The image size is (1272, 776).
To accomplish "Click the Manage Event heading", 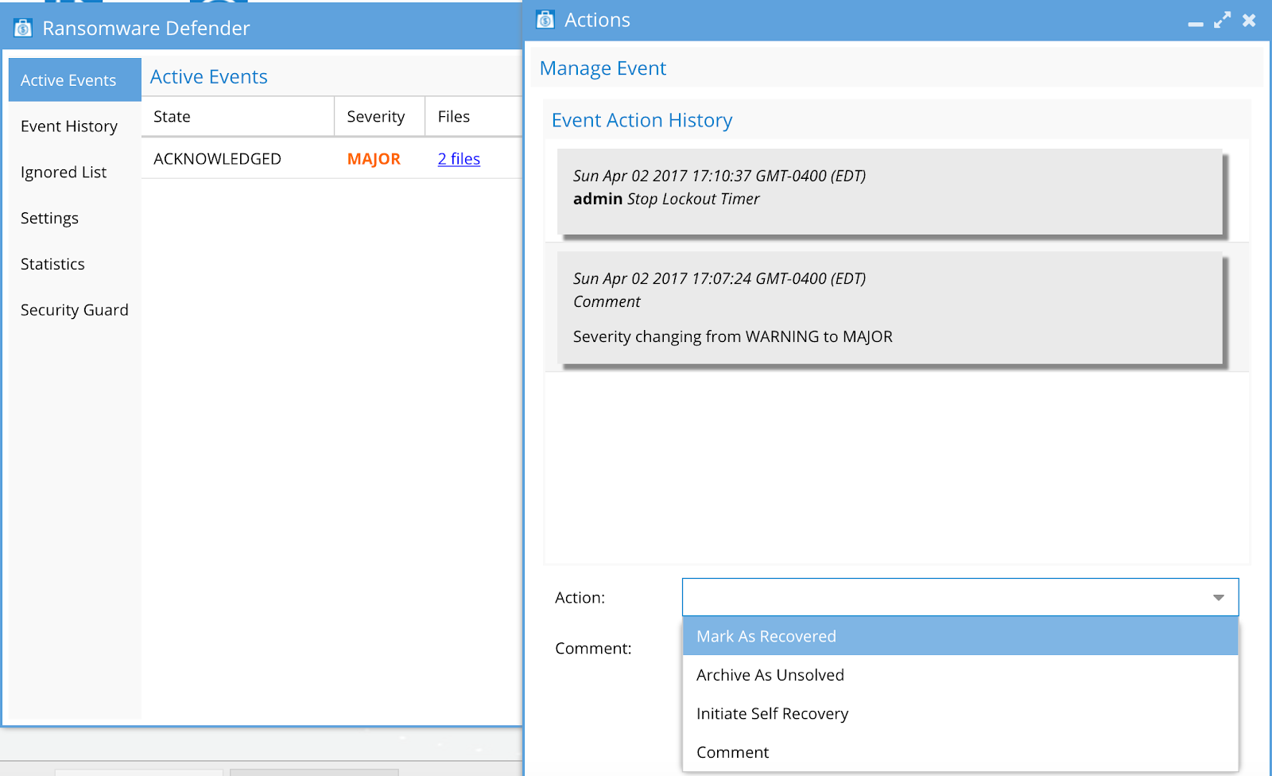I will tap(603, 68).
